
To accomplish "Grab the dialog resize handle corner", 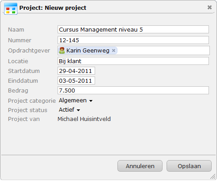I will (x=213, y=177).
